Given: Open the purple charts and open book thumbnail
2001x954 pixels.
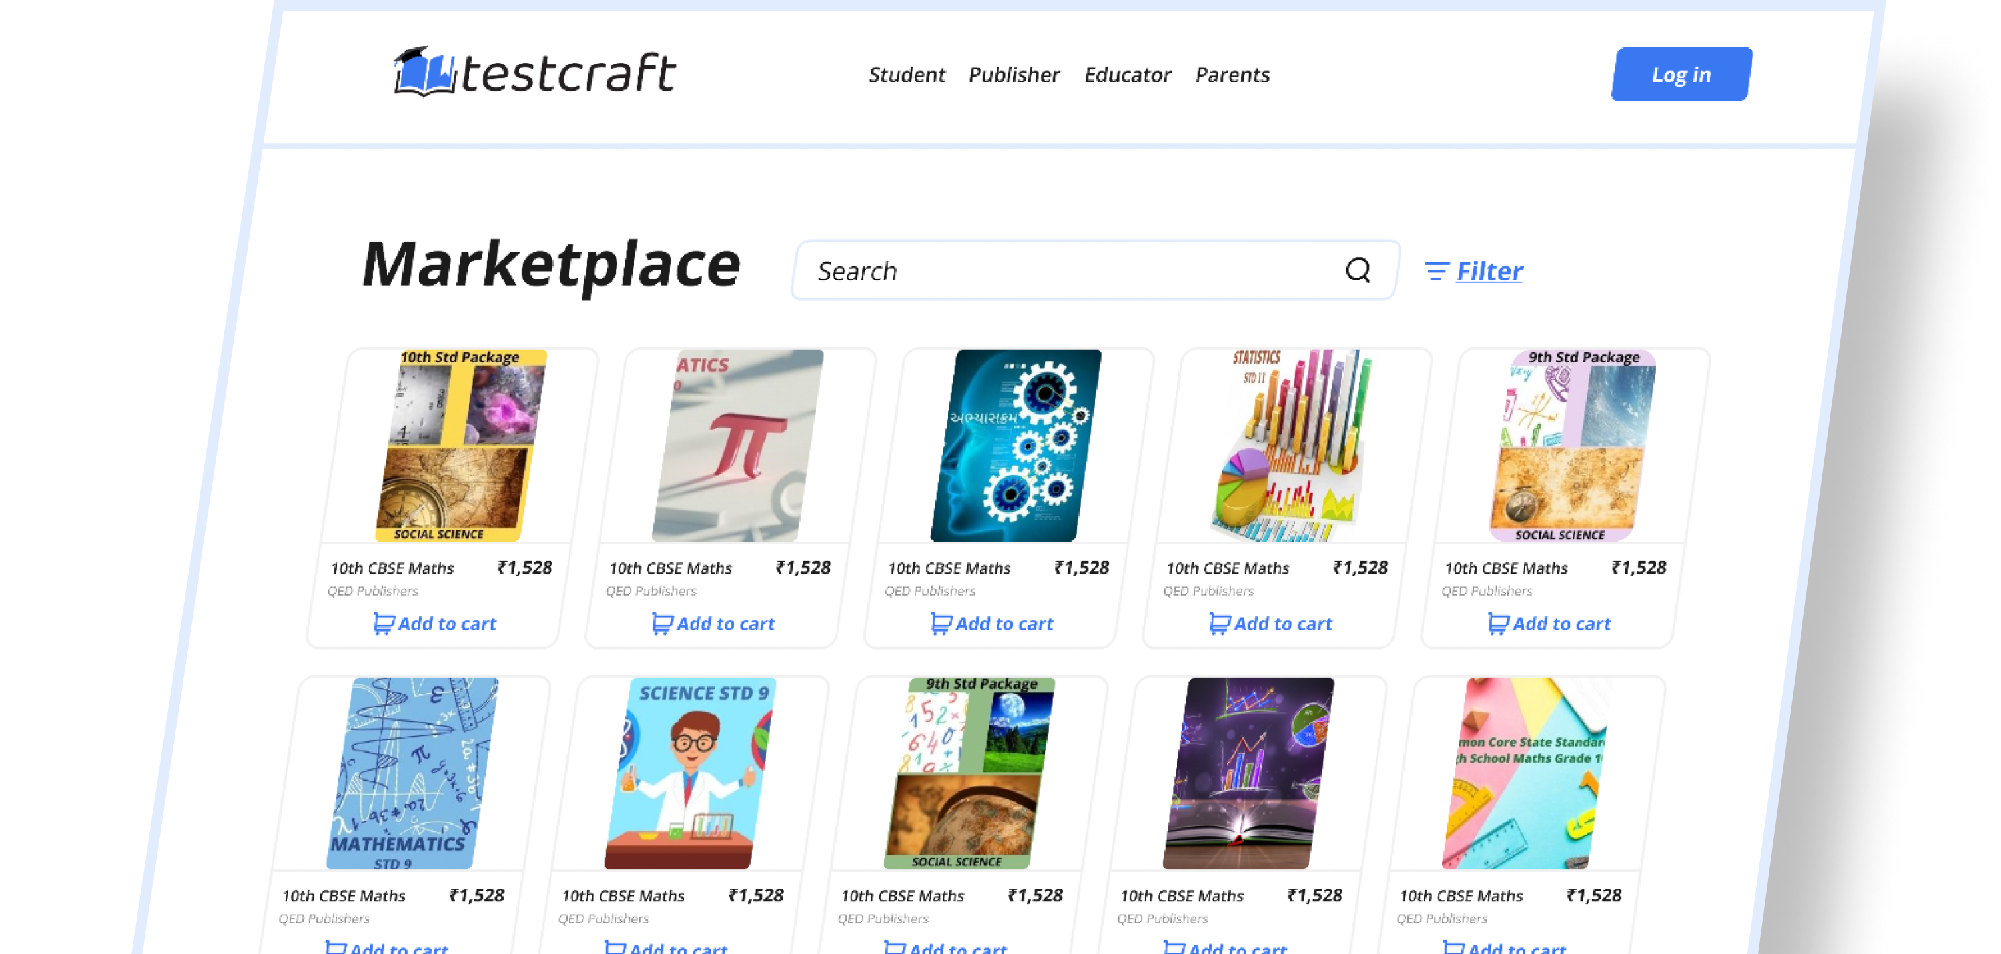Looking at the screenshot, I should coord(1248,773).
